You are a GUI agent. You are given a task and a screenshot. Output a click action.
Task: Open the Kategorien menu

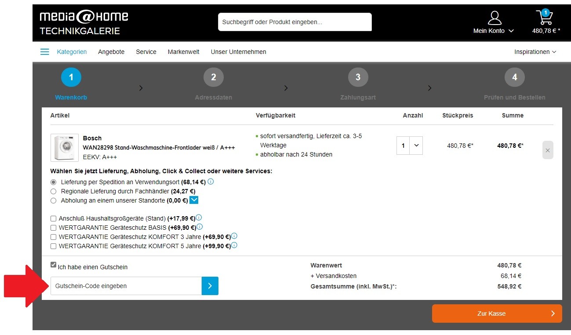pos(72,52)
